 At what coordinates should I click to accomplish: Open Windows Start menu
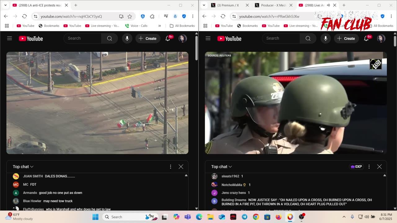click(x=95, y=217)
